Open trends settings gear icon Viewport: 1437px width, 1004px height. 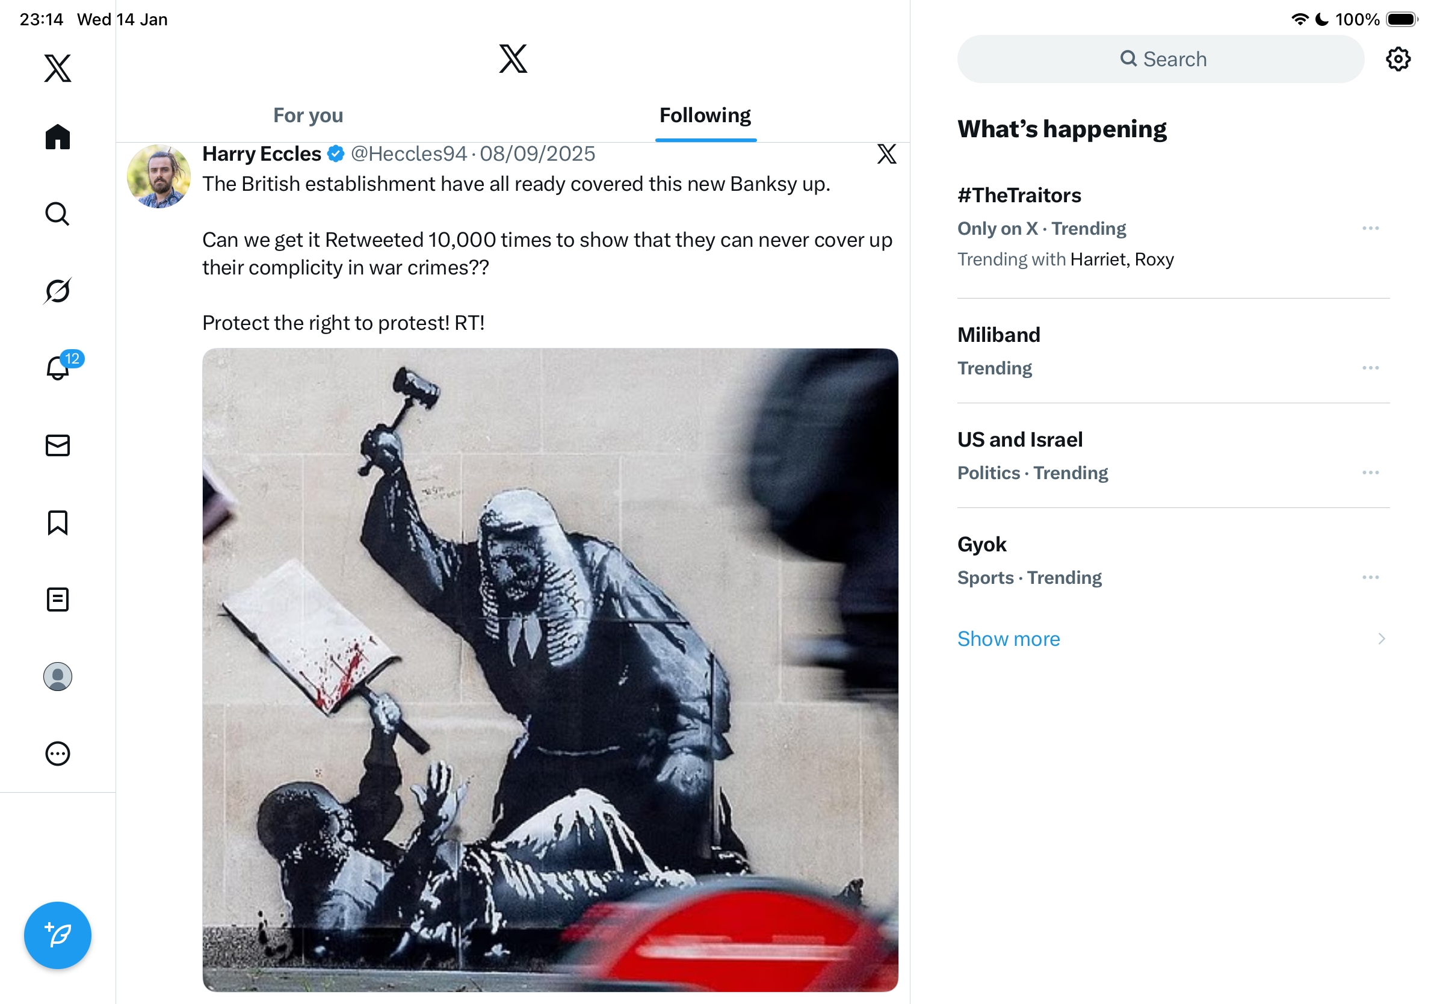[x=1397, y=60]
